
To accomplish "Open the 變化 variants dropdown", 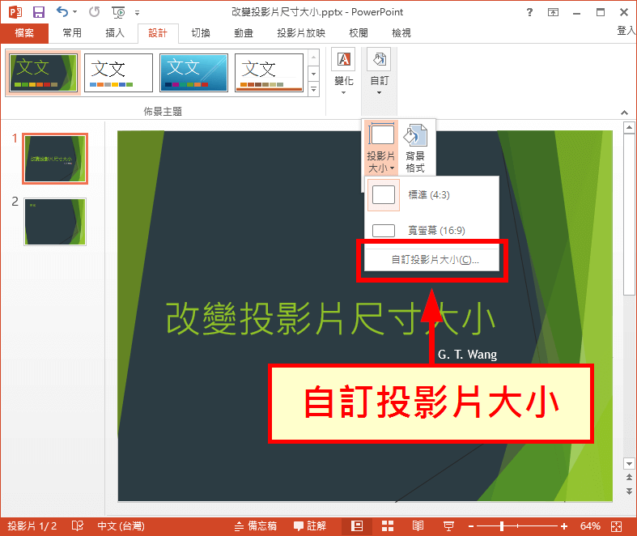I will (x=344, y=72).
